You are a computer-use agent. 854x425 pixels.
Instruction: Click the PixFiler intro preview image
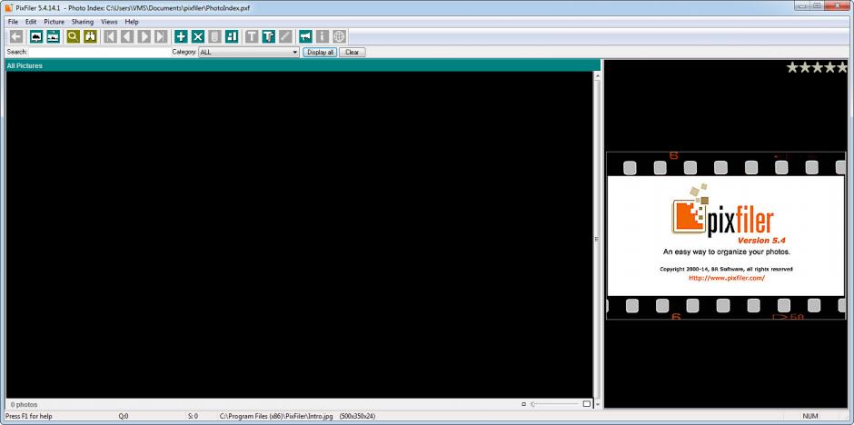pyautogui.click(x=726, y=235)
